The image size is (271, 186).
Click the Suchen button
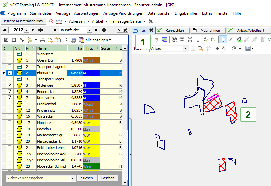coord(87,178)
